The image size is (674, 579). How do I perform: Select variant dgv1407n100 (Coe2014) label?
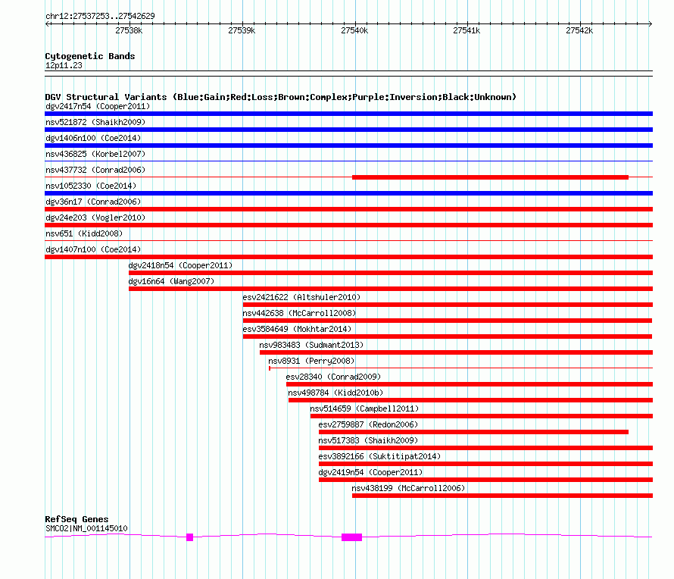(x=93, y=249)
